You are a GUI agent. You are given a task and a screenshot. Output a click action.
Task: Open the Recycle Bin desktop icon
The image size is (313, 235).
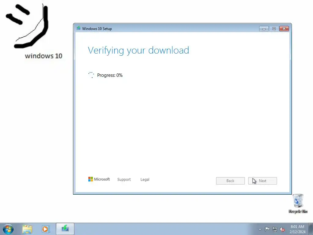[x=298, y=203]
